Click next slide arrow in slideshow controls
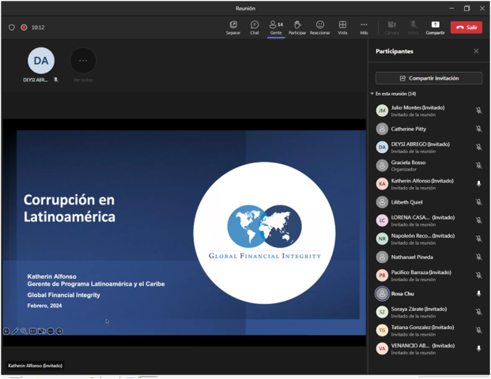The image size is (491, 379). pos(59,331)
